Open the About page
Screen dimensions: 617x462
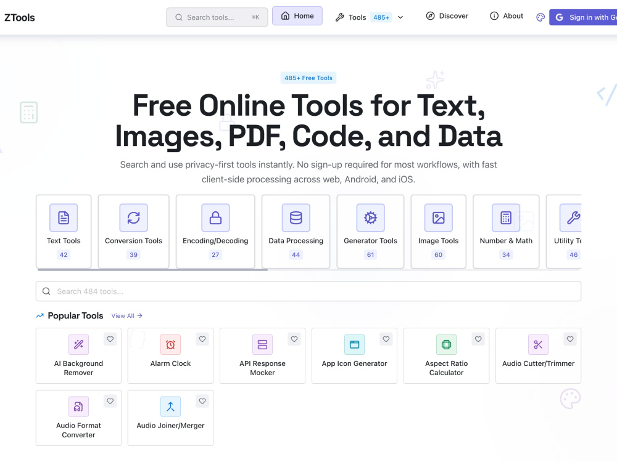tap(506, 16)
